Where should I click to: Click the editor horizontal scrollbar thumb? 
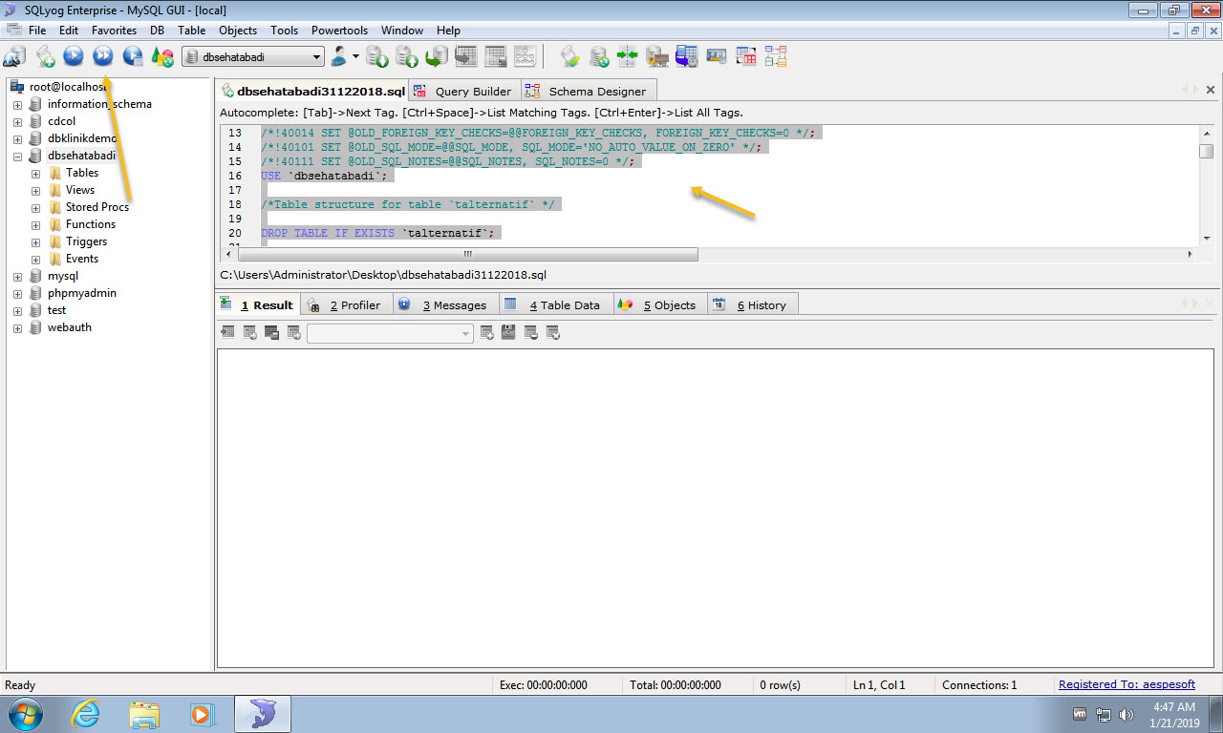(x=468, y=255)
